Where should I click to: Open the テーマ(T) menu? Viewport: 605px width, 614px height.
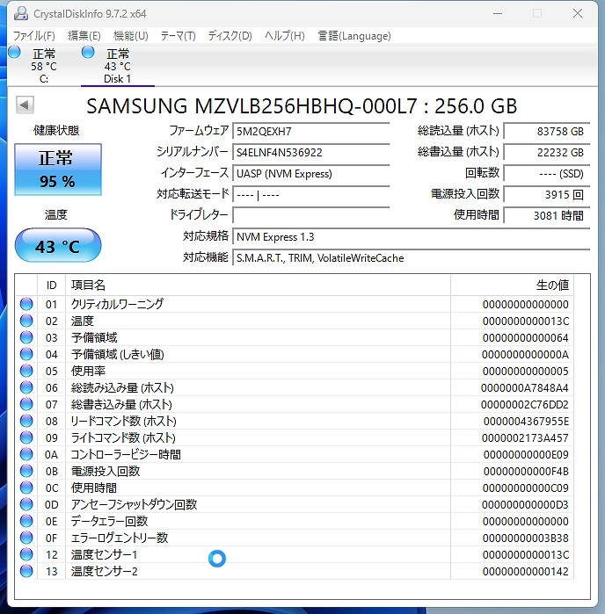pos(178,36)
